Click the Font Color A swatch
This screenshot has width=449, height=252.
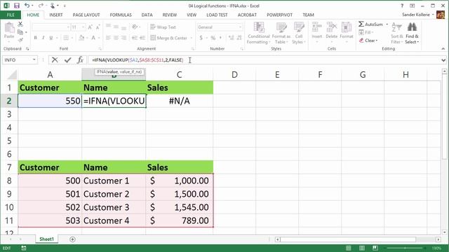pyautogui.click(x=93, y=38)
